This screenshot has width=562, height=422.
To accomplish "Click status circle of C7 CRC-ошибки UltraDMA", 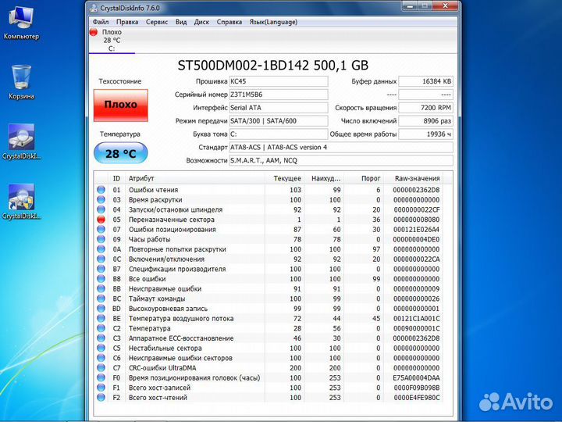I will [101, 368].
